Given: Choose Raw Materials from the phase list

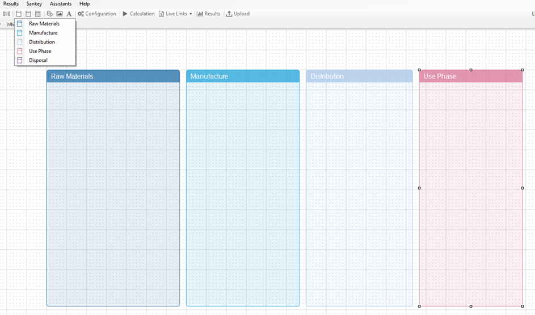Looking at the screenshot, I should click(44, 24).
